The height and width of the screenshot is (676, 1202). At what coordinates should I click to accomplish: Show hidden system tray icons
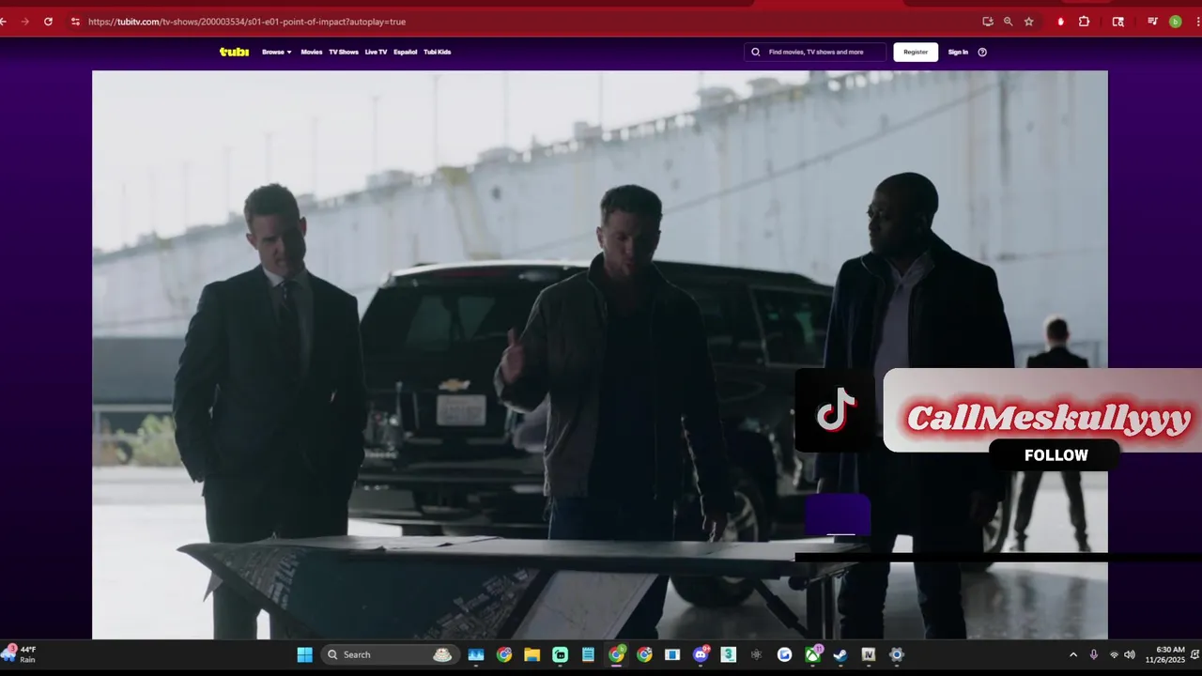[x=1073, y=654]
